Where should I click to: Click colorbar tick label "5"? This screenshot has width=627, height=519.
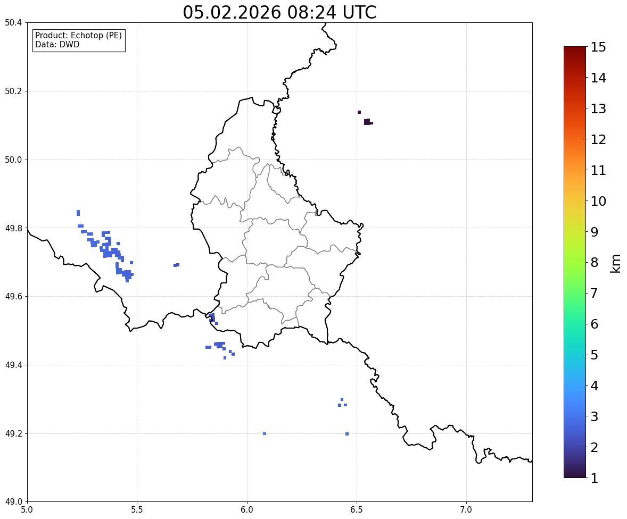[x=594, y=355]
